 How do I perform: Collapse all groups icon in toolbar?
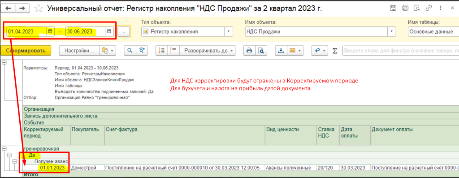pos(161,50)
